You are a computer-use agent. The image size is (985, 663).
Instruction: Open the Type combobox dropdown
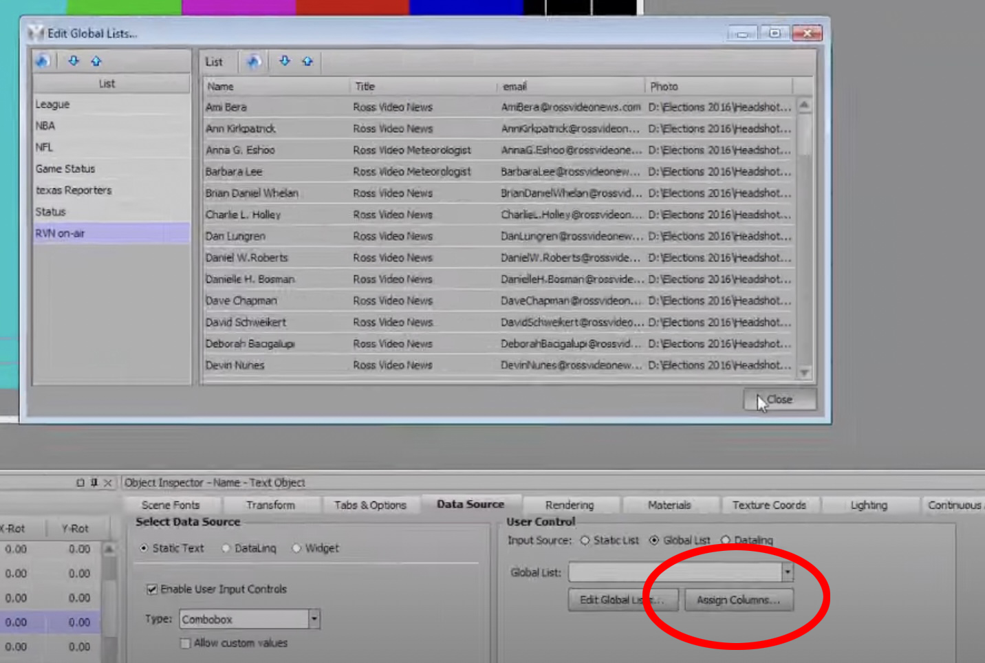click(314, 619)
